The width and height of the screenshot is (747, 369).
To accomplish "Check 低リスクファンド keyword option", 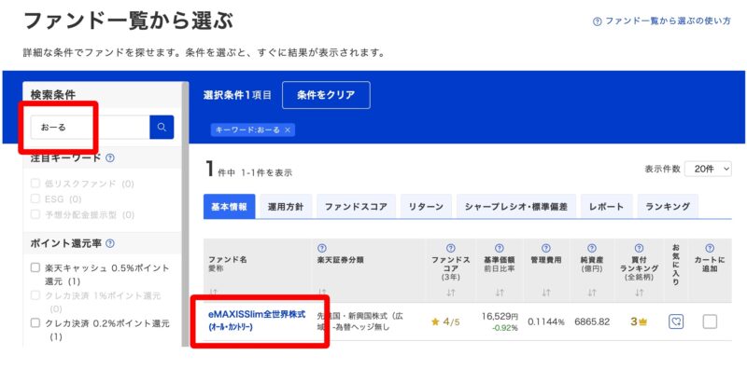I will tap(35, 184).
